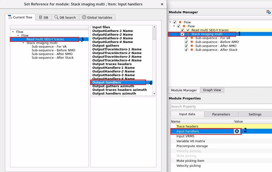The width and height of the screenshot is (272, 172).
Task: Open the Graph View tab
Action: pos(212,90)
